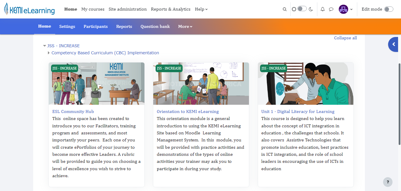401x191 pixels.
Task: Click Collapse all link
Action: pos(346,38)
